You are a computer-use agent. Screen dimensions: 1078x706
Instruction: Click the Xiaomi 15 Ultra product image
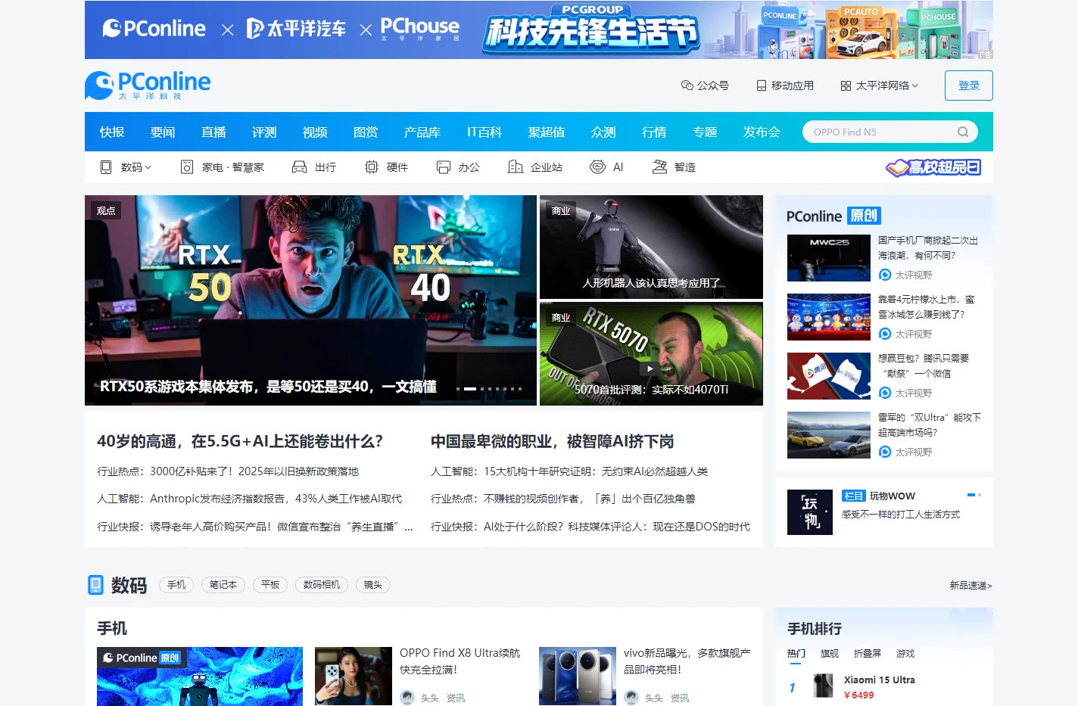[823, 686]
